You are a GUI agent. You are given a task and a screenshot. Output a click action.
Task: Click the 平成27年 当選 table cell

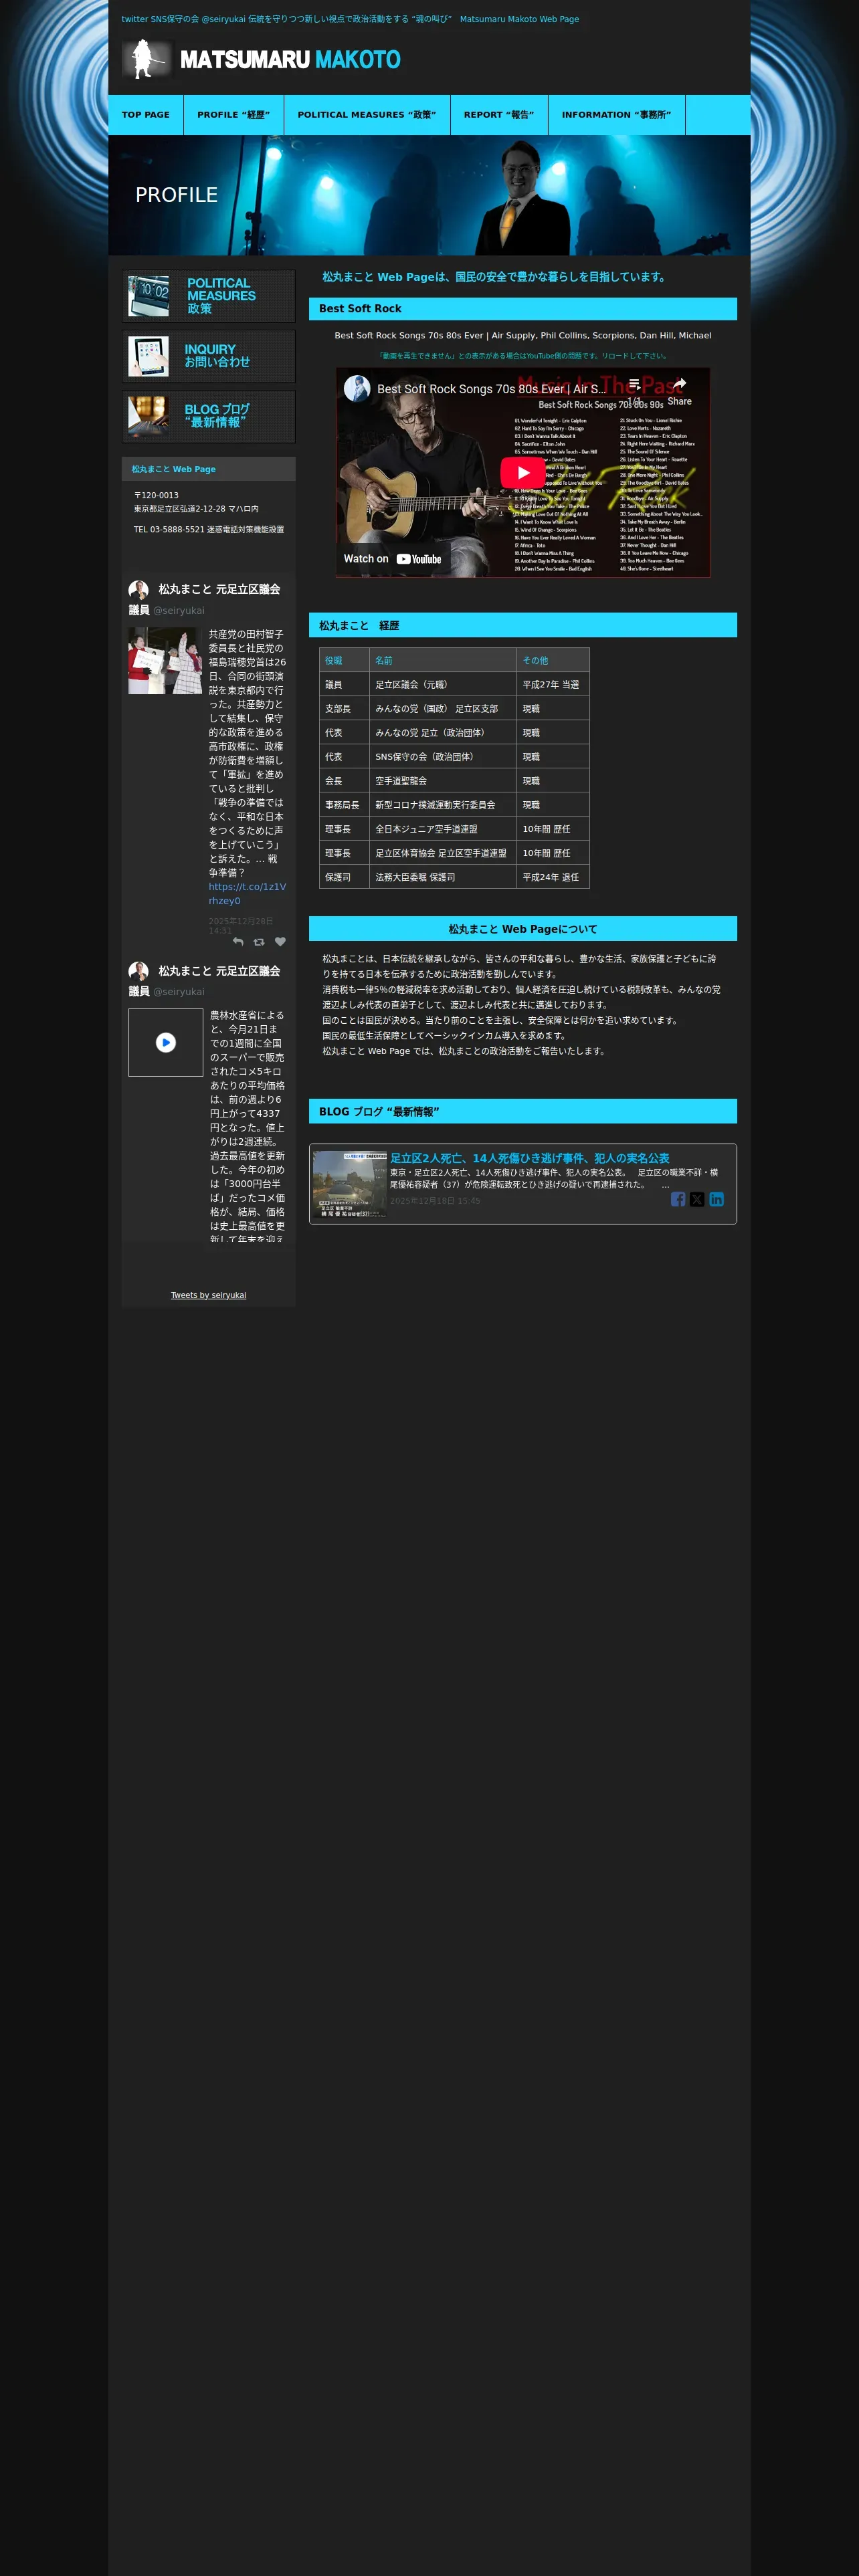pyautogui.click(x=553, y=685)
